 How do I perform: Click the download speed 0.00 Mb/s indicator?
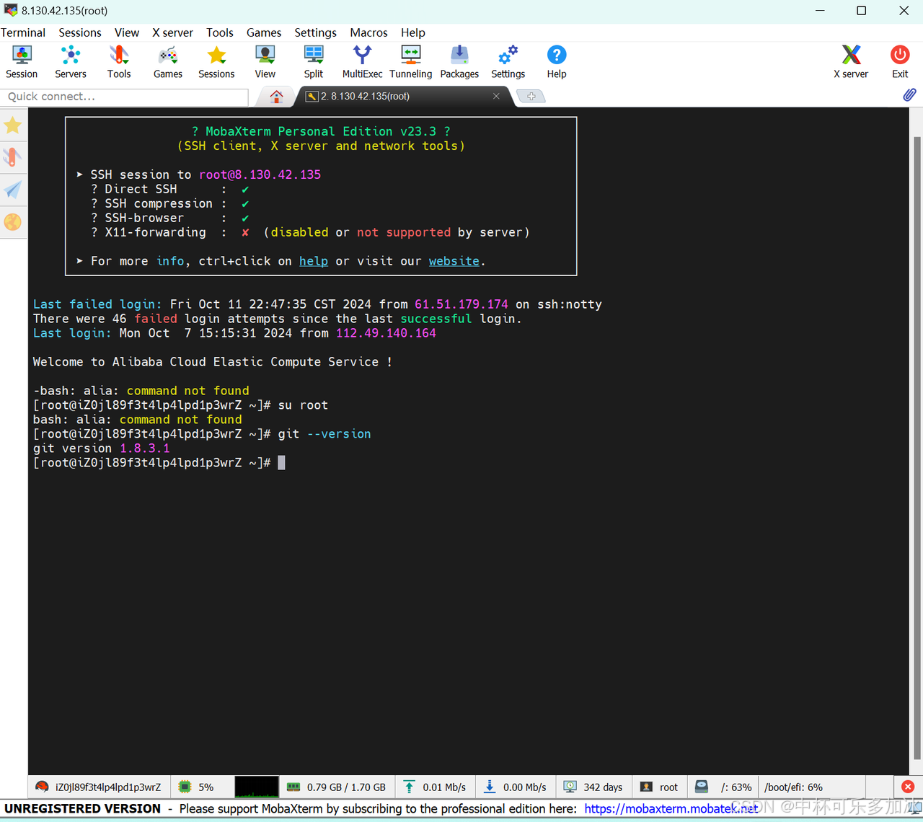[515, 787]
